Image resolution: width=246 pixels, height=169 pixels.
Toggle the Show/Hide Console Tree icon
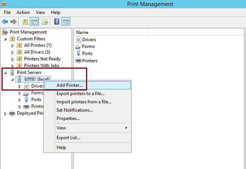tap(34, 22)
